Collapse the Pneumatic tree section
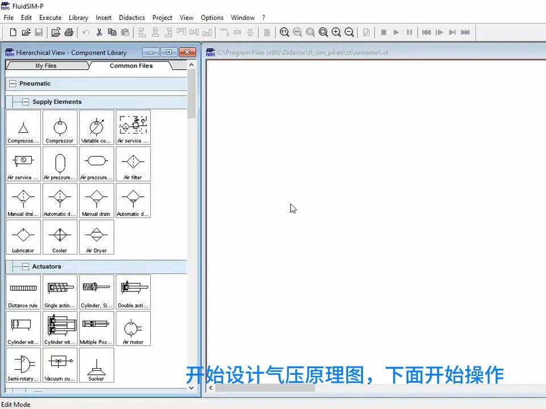This screenshot has height=409, width=546. point(13,83)
